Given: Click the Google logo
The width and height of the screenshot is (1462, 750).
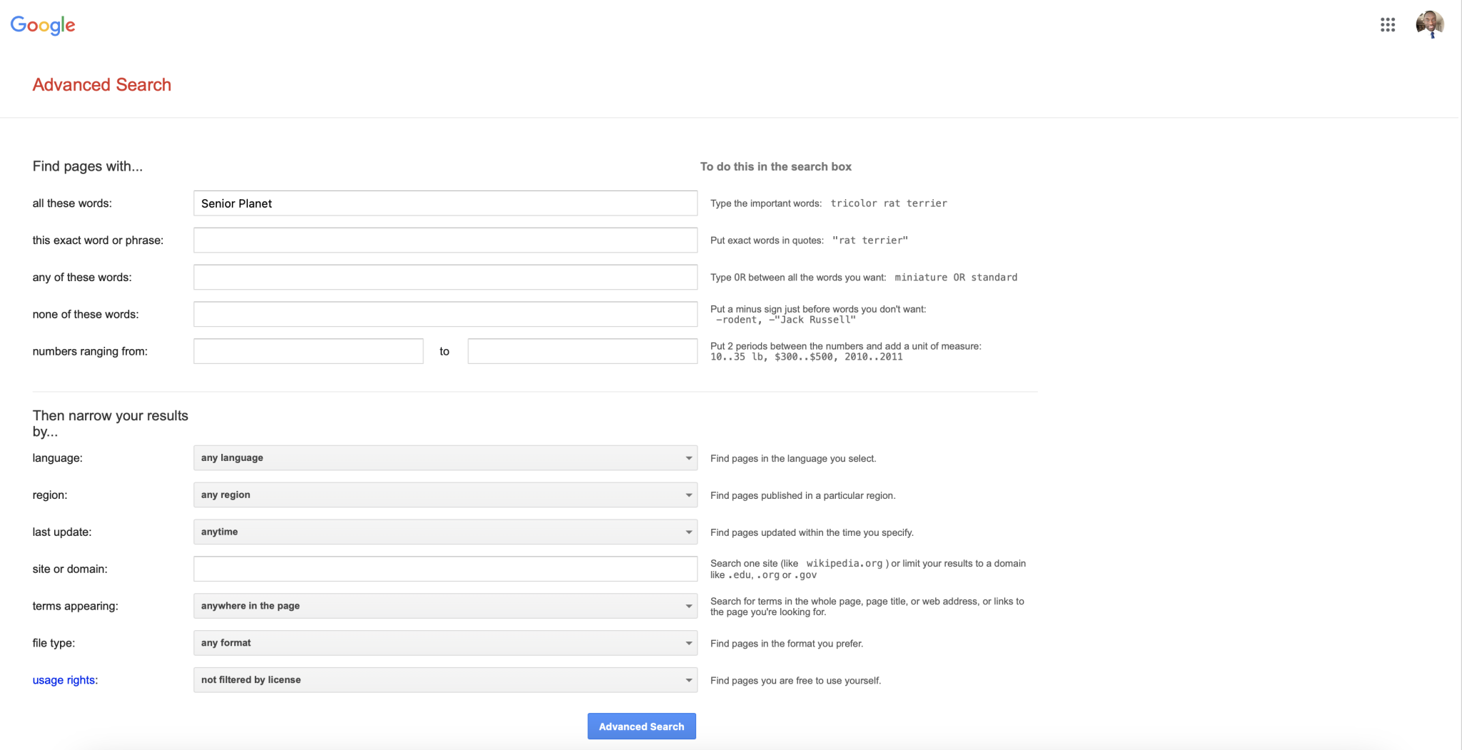Looking at the screenshot, I should pyautogui.click(x=43, y=25).
